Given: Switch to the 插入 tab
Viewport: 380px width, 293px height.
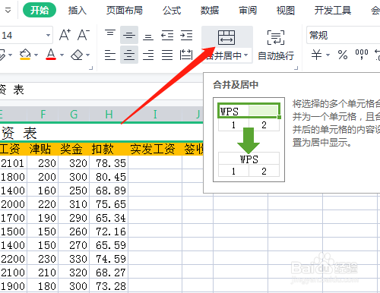Looking at the screenshot, I should coord(78,11).
